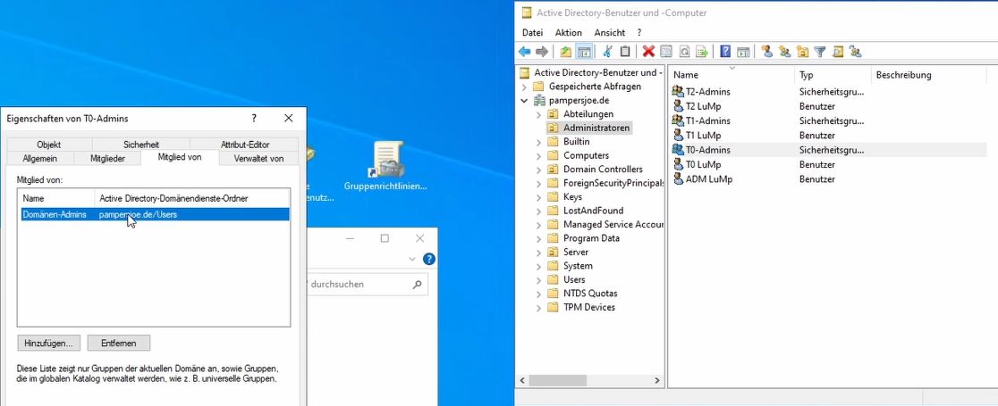Open the Datei menu
Viewport: 998px width, 406px height.
[x=532, y=32]
